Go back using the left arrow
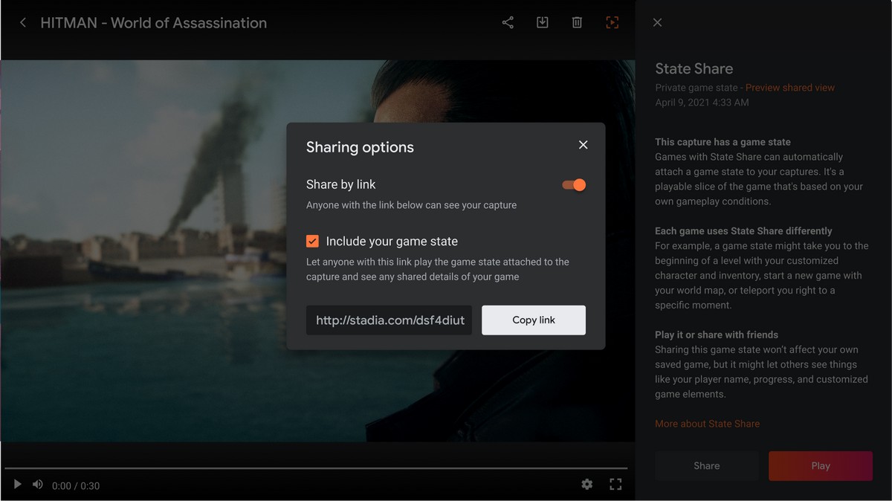 click(23, 22)
